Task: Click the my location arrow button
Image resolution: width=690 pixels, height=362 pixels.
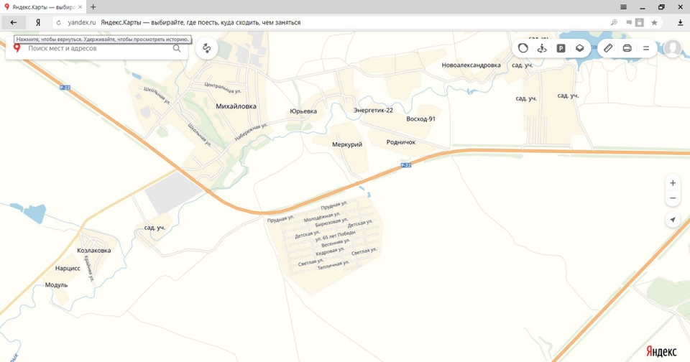Action: (x=673, y=221)
